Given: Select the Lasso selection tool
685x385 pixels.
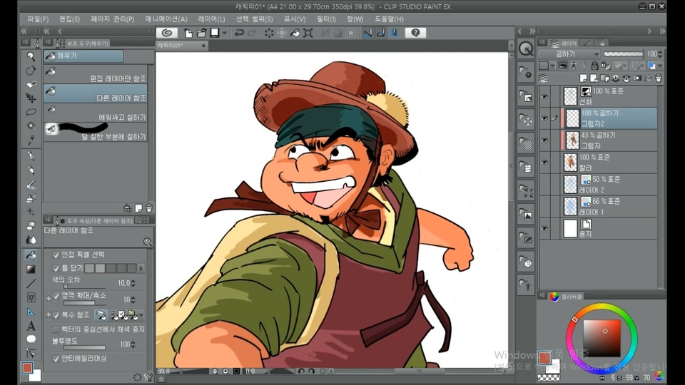Looking at the screenshot, I should click(31, 112).
